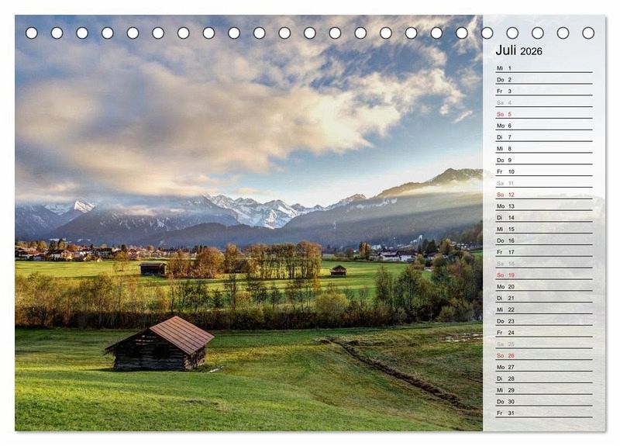The height and width of the screenshot is (446, 620).
Task: Select the last date row 'Fr 31'
Action: tap(542, 413)
